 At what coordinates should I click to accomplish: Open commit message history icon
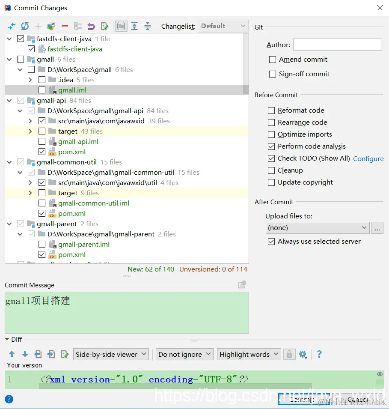tap(242, 284)
